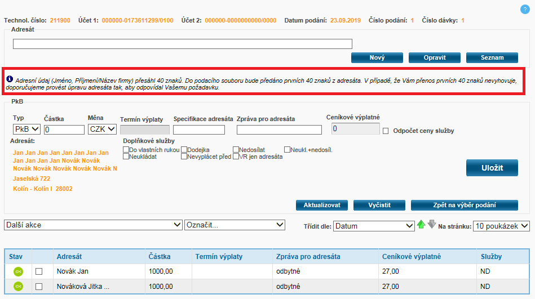Click the gray descending sort arrow
This screenshot has width=535, height=299.
pos(431,224)
